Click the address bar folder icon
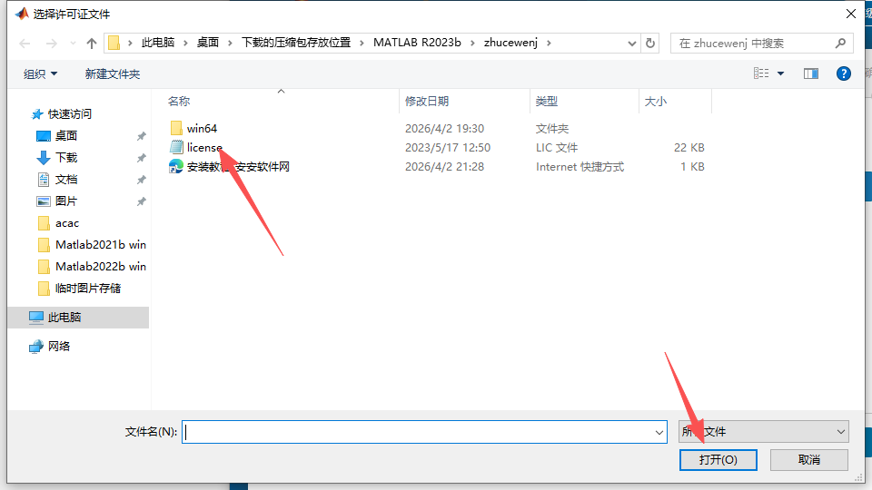This screenshot has width=872, height=490. coord(114,43)
